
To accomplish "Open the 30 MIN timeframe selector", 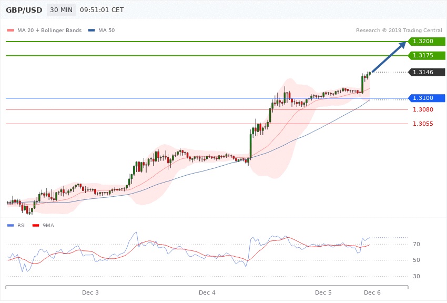I will pos(61,10).
